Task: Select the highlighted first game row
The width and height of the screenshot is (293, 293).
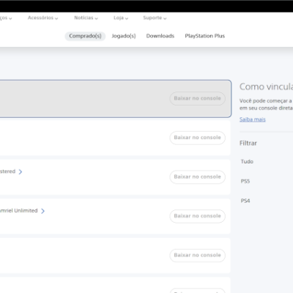Action: pyautogui.click(x=115, y=99)
